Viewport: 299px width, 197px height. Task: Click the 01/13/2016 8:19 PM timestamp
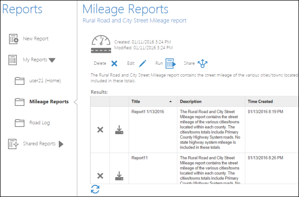click(x=266, y=112)
